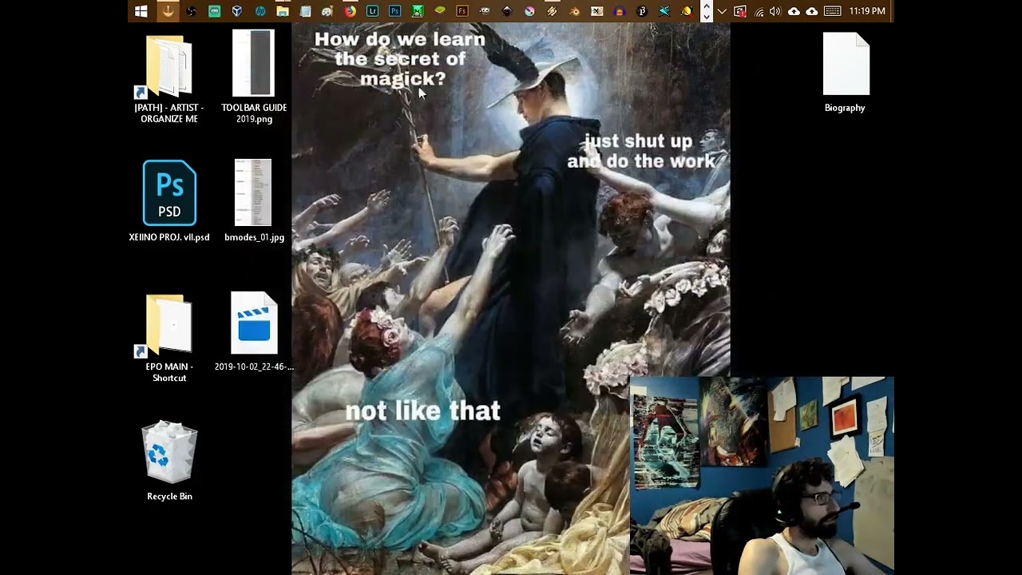This screenshot has width=1022, height=575.
Task: Click the 'just shut up and do the work' text
Action: (641, 151)
